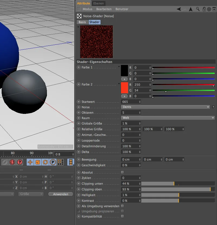Image resolution: width=217 pixels, height=225 pixels.
Task: Toggle the position move key icon
Action: tap(30, 162)
